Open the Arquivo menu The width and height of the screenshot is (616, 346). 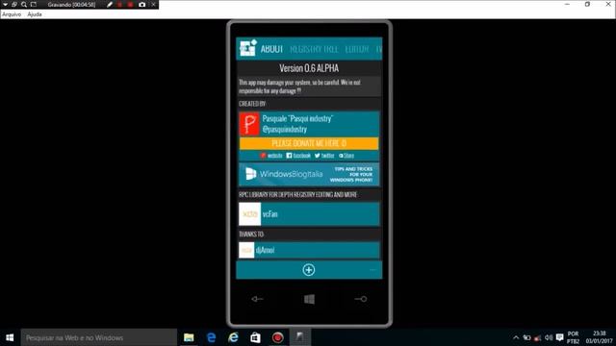(12, 14)
